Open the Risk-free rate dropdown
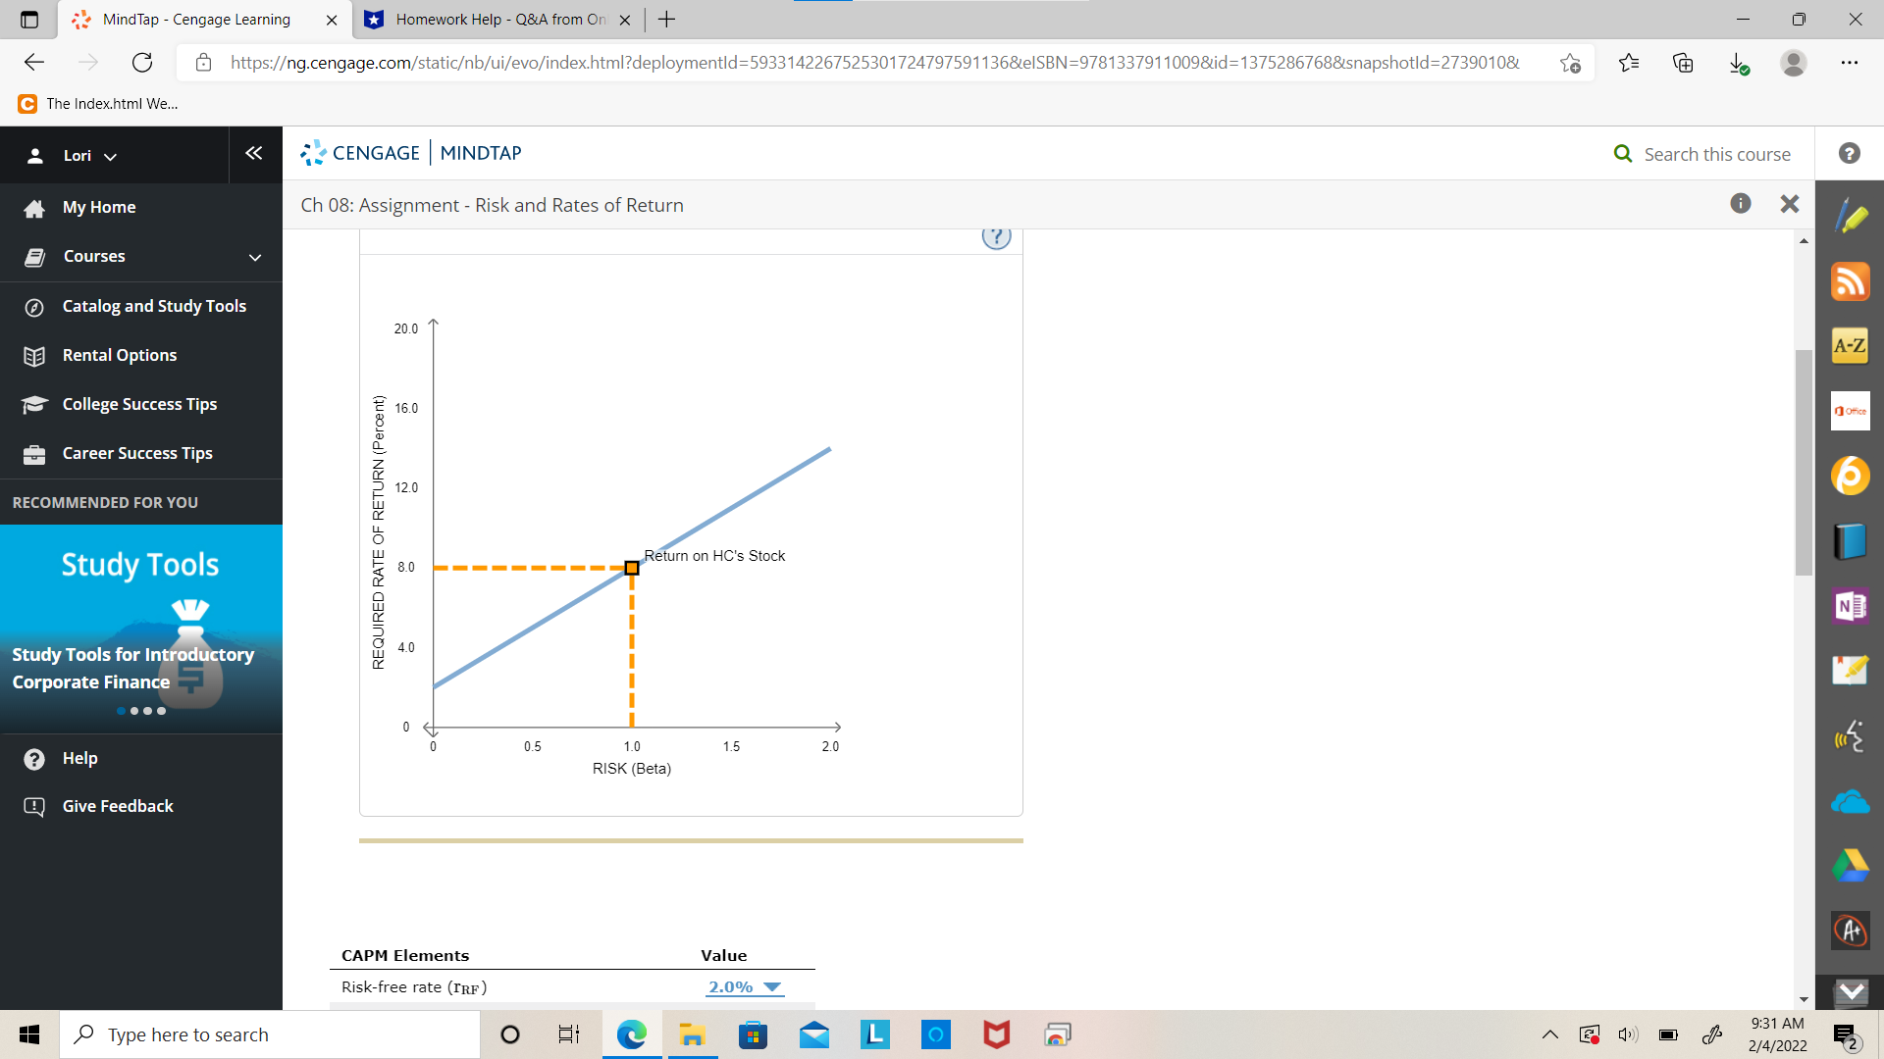The width and height of the screenshot is (1884, 1059). 745,987
